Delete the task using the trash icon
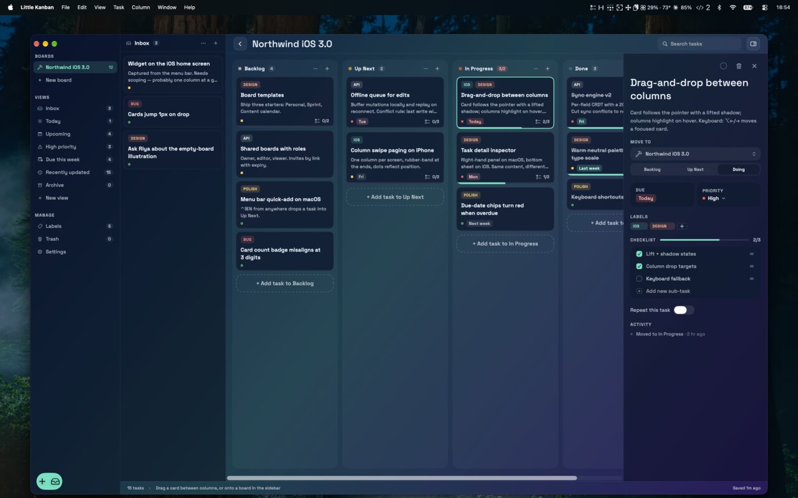The image size is (798, 498). [x=739, y=66]
